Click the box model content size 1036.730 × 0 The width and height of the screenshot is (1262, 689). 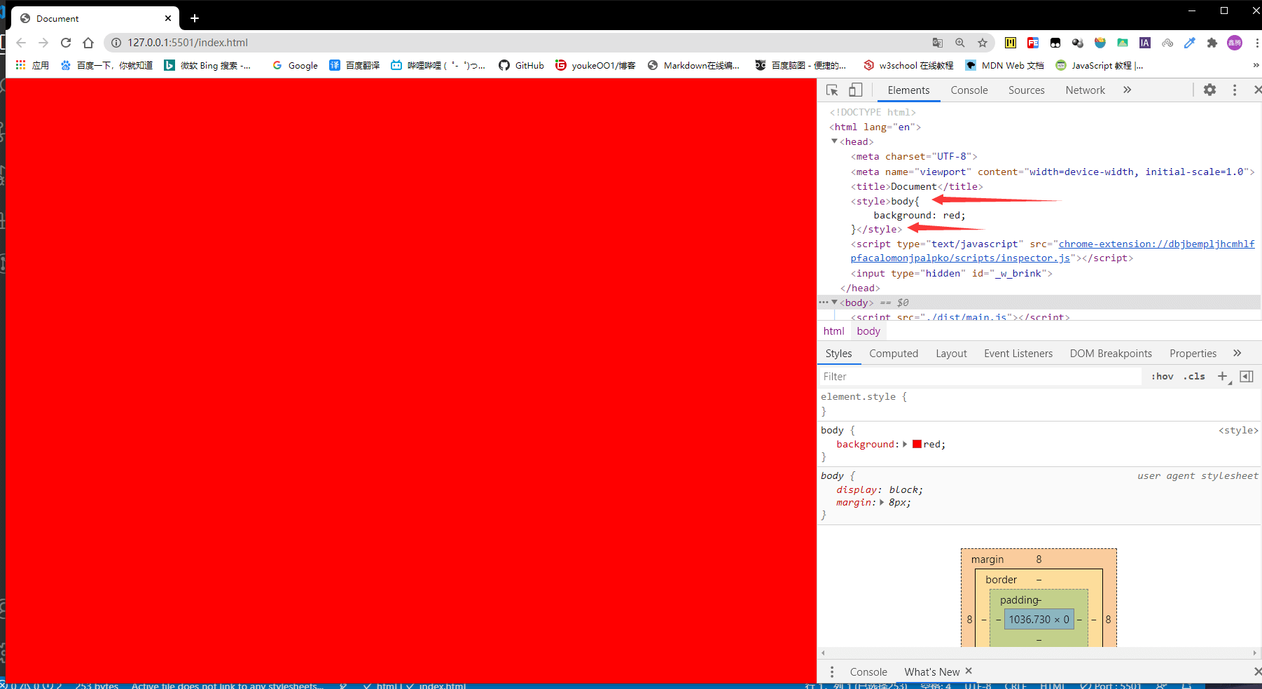point(1039,620)
